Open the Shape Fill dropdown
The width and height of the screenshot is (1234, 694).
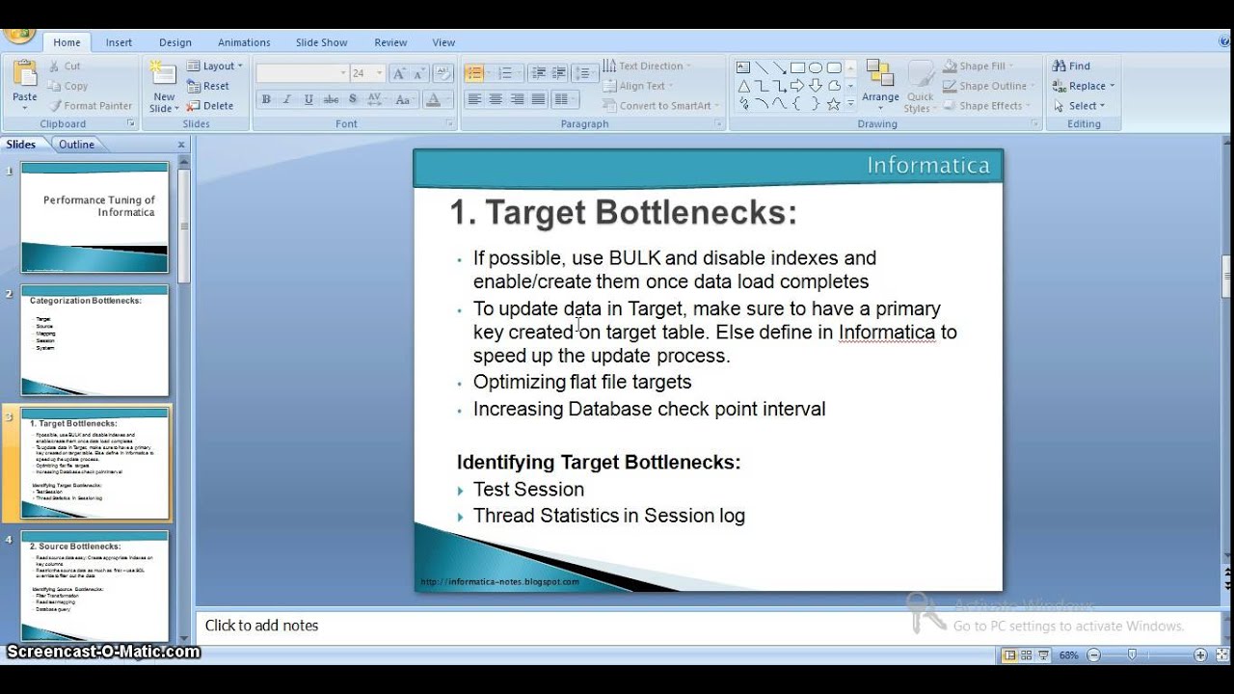pos(979,66)
